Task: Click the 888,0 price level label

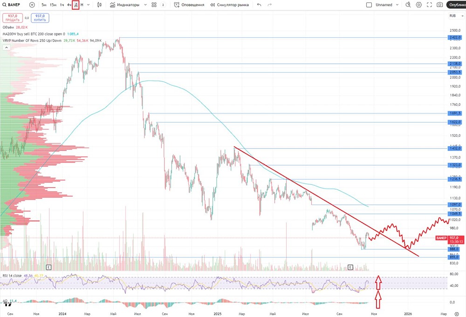Action: point(454,250)
